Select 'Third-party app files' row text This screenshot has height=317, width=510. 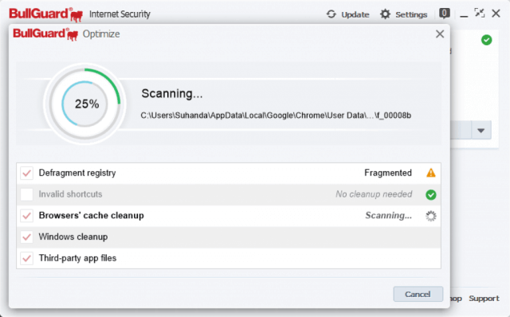coord(77,258)
